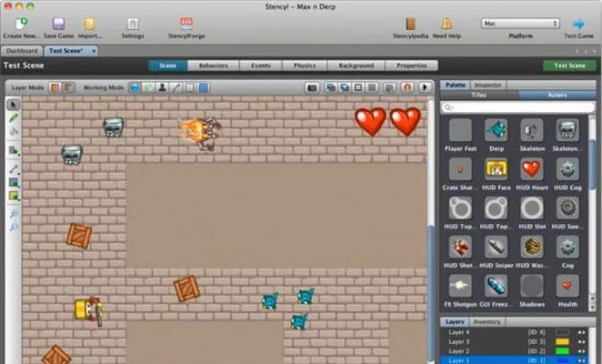Open the Properties tab

412,66
